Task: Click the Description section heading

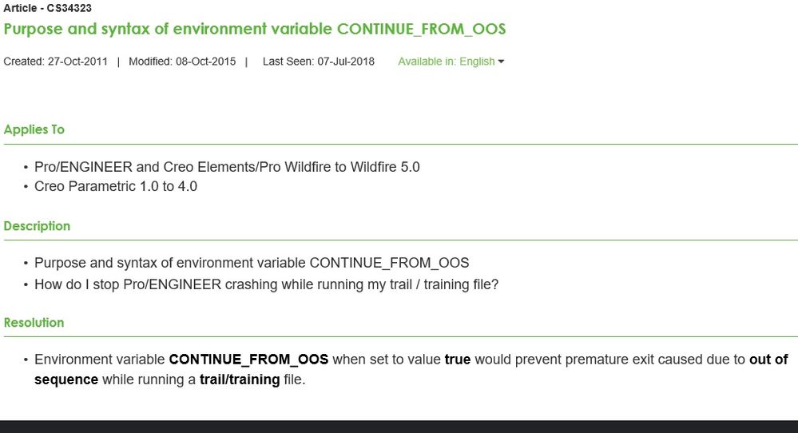Action: [37, 226]
